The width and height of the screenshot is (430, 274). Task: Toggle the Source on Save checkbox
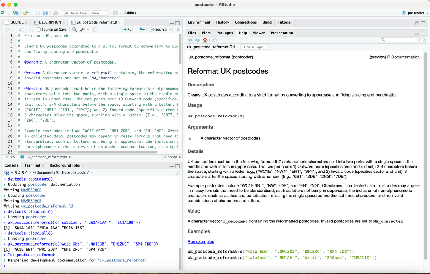point(39,30)
